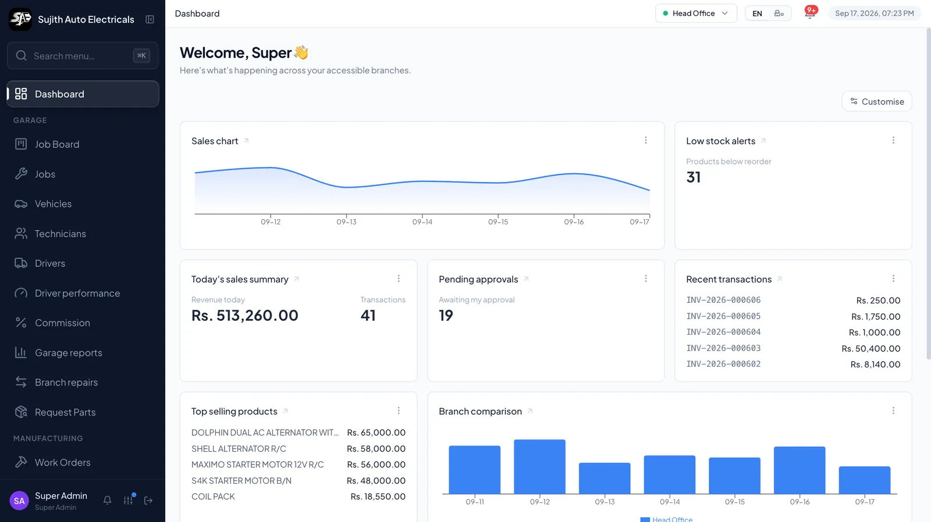931x522 pixels.
Task: Click the Sujith Auto Electricals logo
Action: 20,19
